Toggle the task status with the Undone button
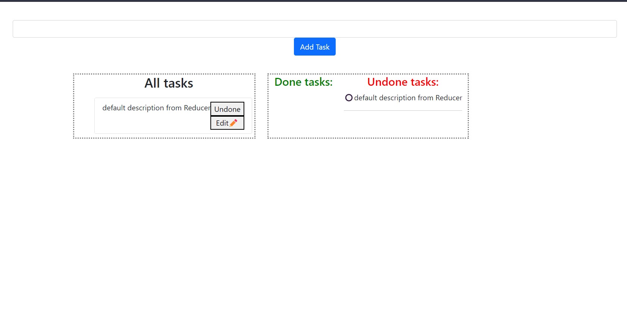The image size is (627, 312). 227,109
